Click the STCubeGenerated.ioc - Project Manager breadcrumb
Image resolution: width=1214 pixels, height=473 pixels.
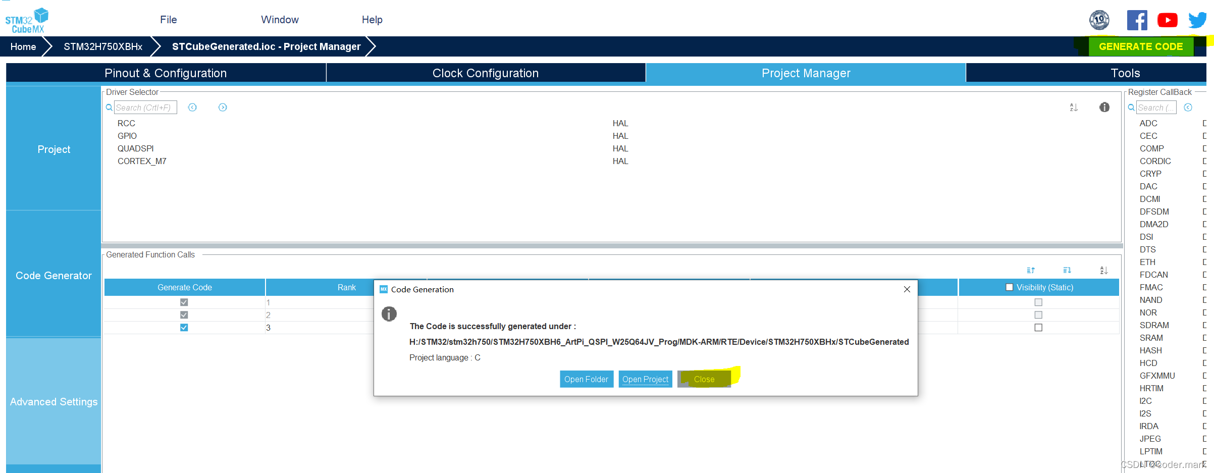(267, 46)
